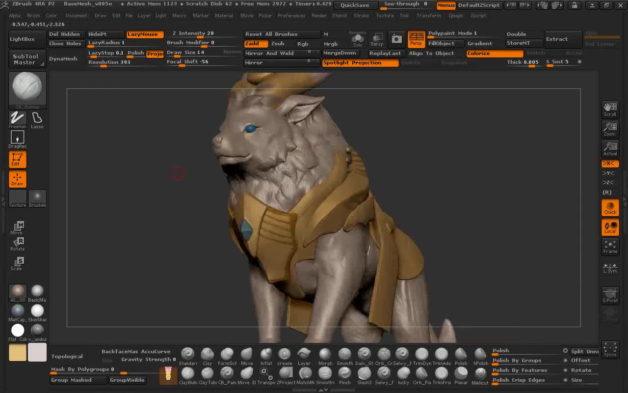Click the Scroll canvas icon

point(610,109)
